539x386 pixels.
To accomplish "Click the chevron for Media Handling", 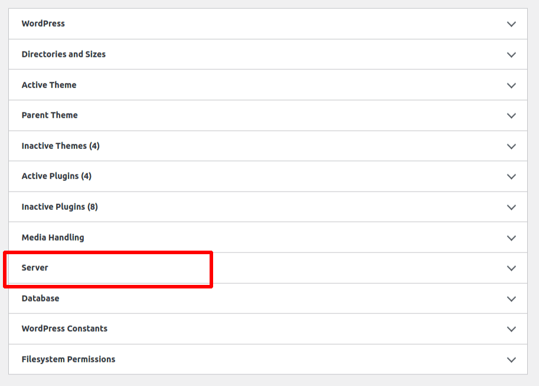I will pyautogui.click(x=511, y=237).
